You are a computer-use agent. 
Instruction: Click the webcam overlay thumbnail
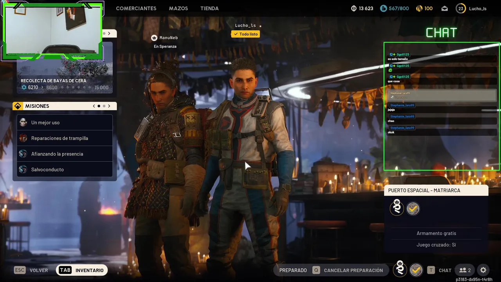pyautogui.click(x=53, y=31)
